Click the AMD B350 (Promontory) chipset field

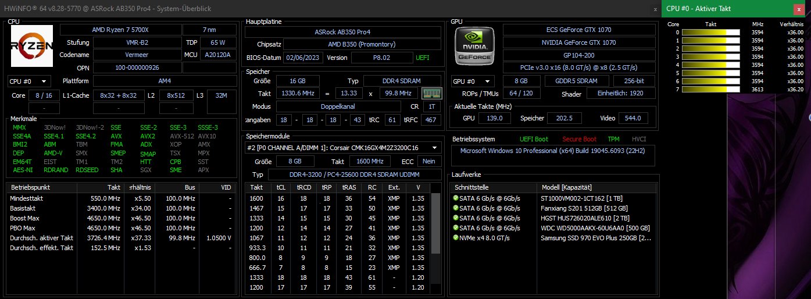pos(362,44)
